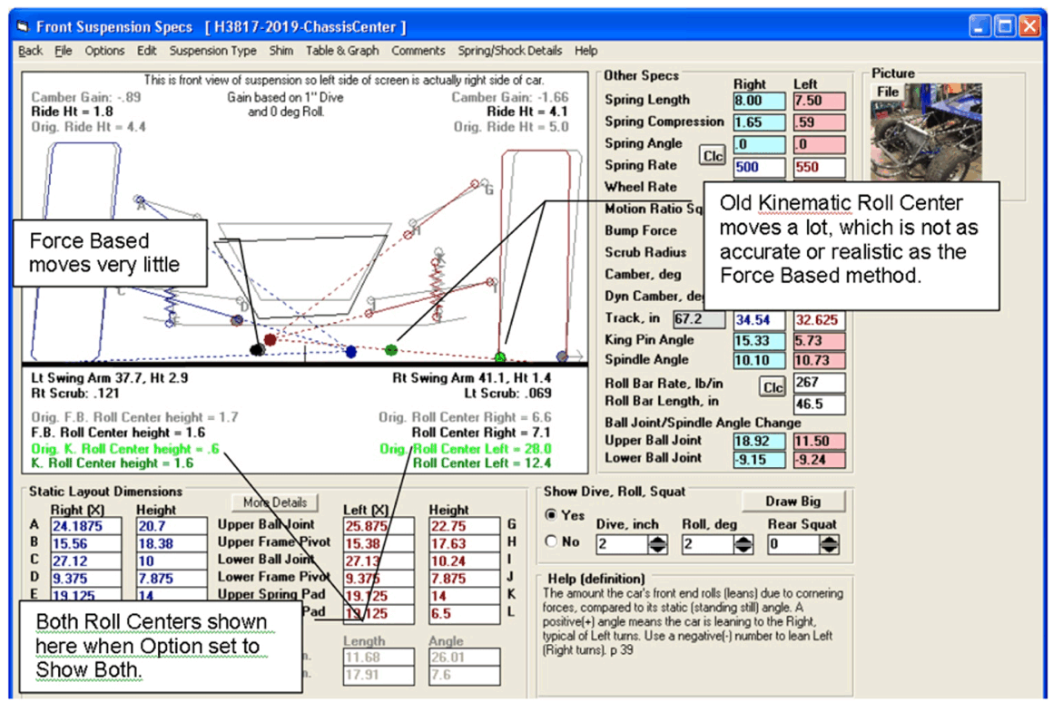The height and width of the screenshot is (702, 1053).
Task: Open the Suspension Type menu
Action: pos(213,51)
